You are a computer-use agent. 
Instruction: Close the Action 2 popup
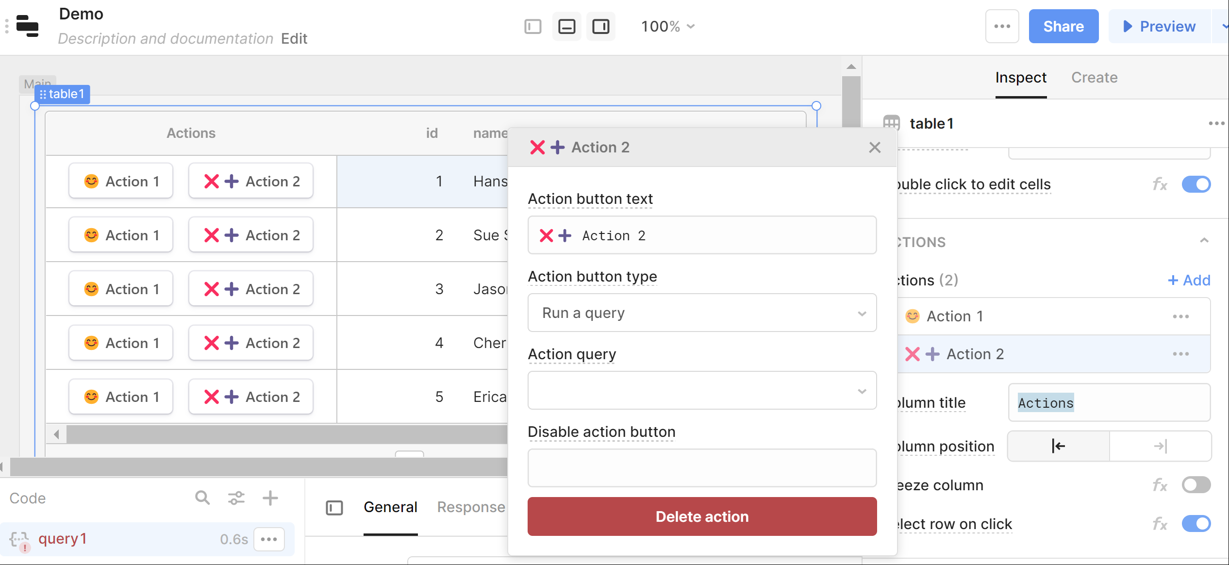coord(875,147)
